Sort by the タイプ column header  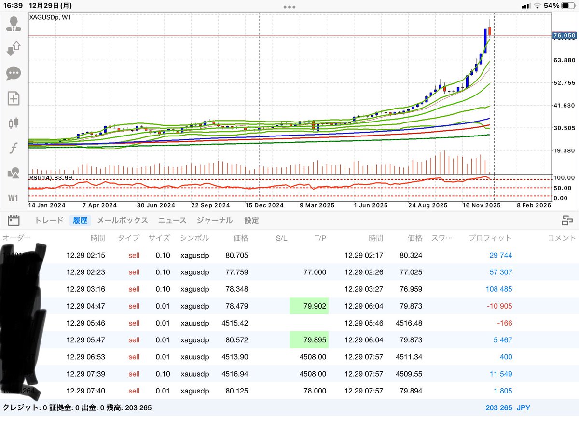(128, 238)
